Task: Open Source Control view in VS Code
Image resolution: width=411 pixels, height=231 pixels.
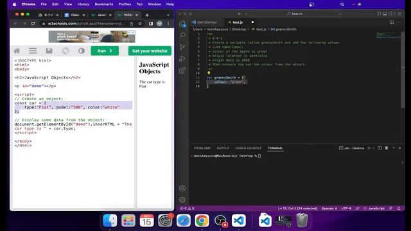Action: 182,47
